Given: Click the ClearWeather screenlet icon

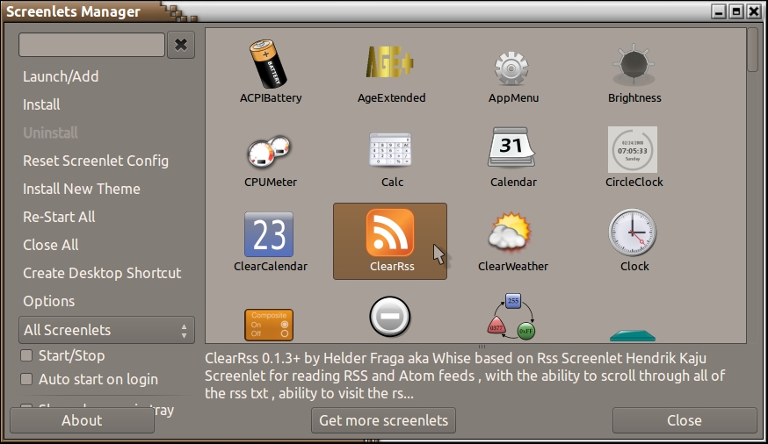Looking at the screenshot, I should click(x=513, y=233).
